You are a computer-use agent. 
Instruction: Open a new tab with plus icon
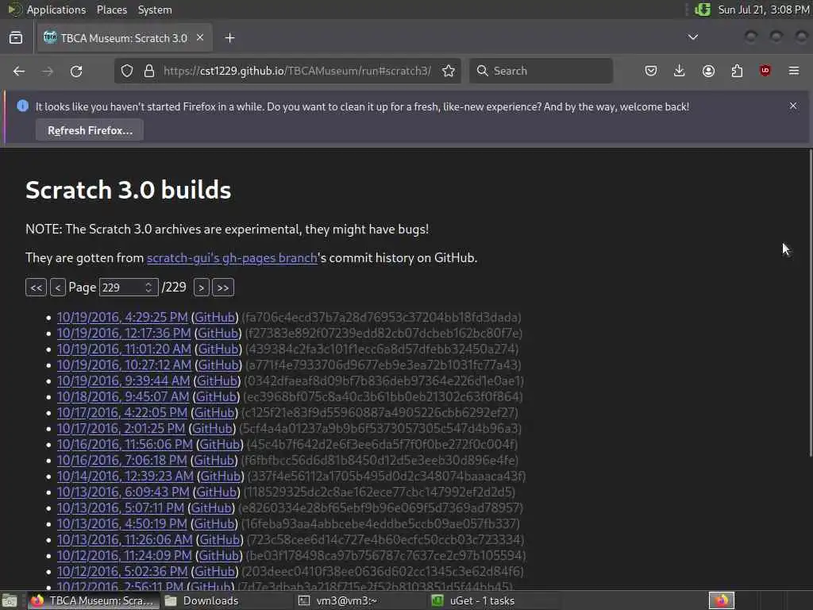click(229, 38)
